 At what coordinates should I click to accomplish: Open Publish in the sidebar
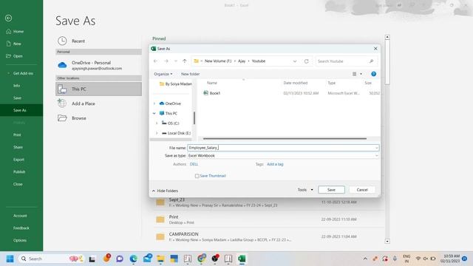click(x=19, y=172)
